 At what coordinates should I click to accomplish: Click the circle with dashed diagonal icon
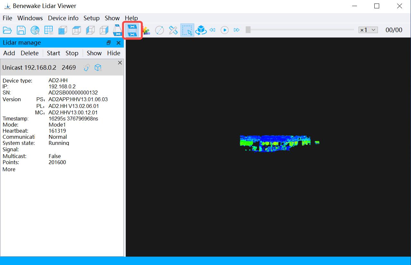click(x=160, y=30)
